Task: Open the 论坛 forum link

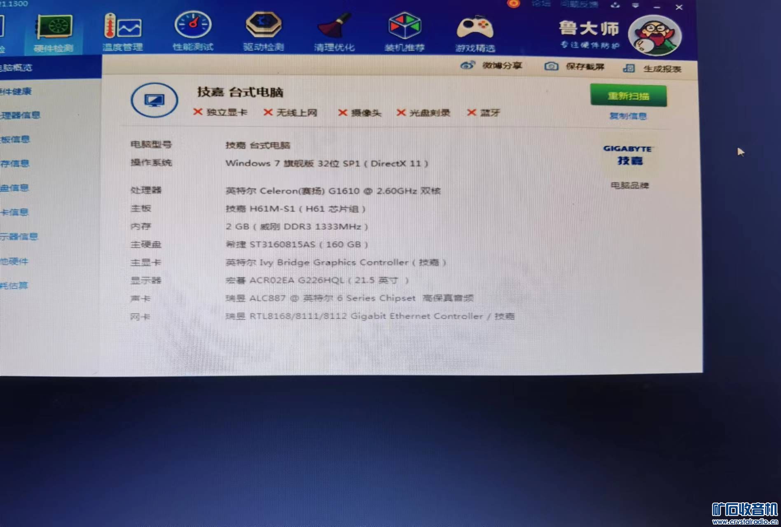Action: pos(541,4)
